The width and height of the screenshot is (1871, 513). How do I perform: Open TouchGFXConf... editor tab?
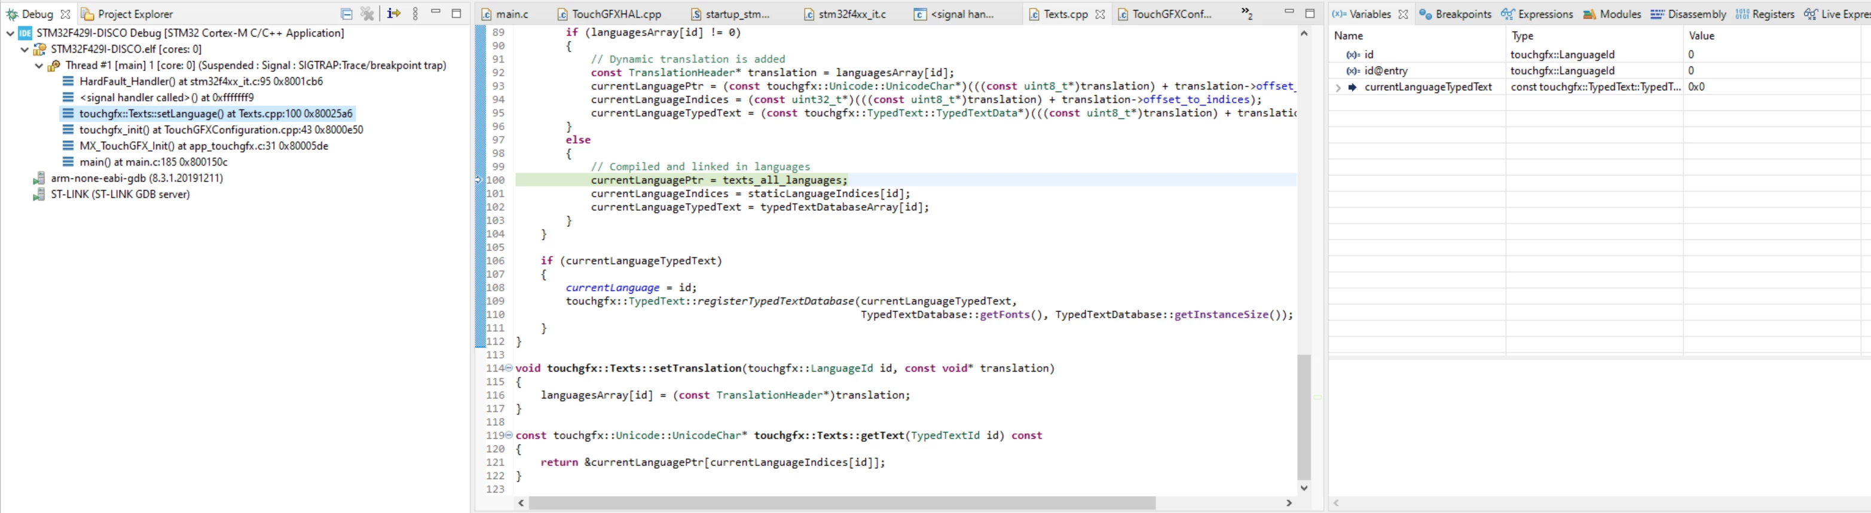(1164, 14)
